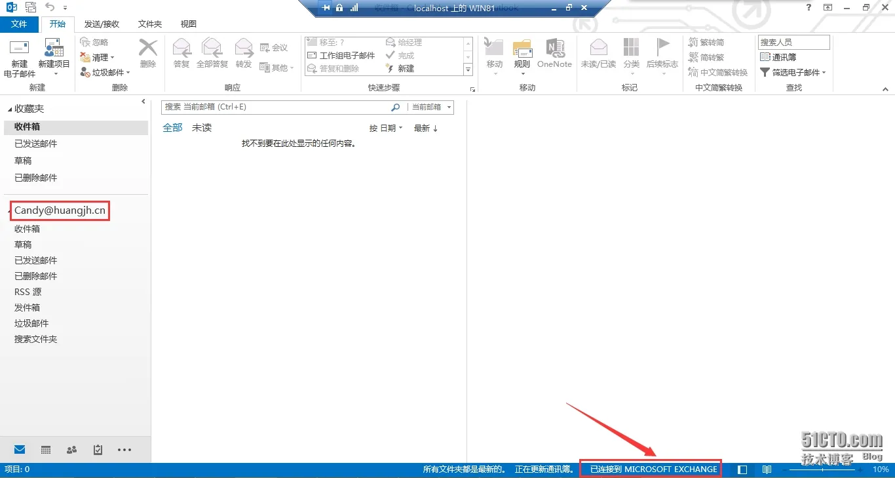The width and height of the screenshot is (895, 478).
Task: Click the 会议 meeting reply button
Action: (274, 48)
